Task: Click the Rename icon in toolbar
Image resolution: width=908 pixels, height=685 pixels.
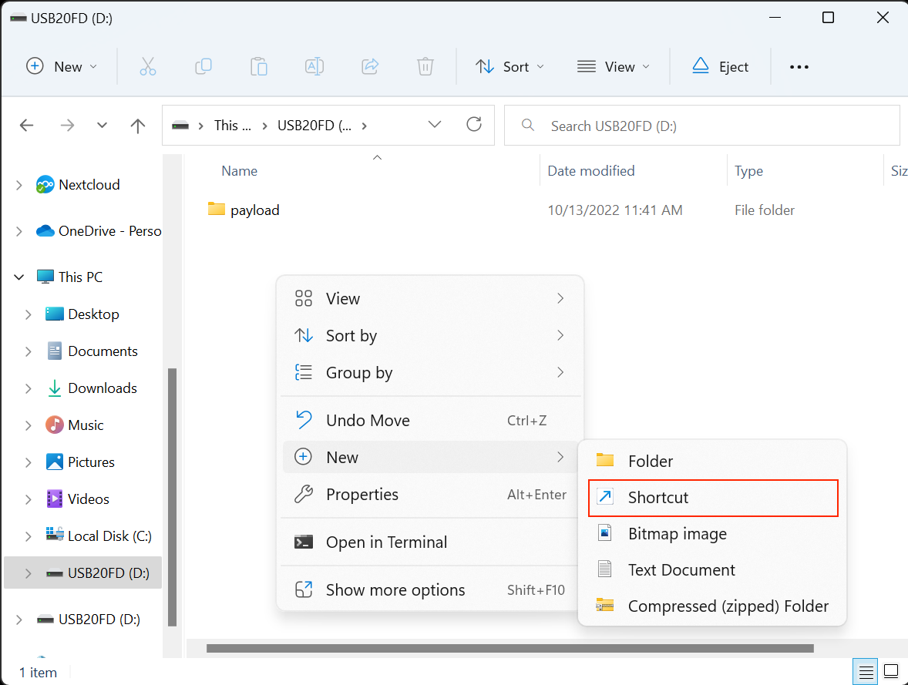Action: [x=314, y=67]
